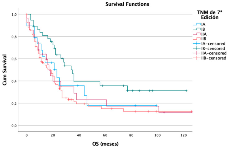Click the IB legend line swatch
Screen dimensions: 228x149
(197, 29)
